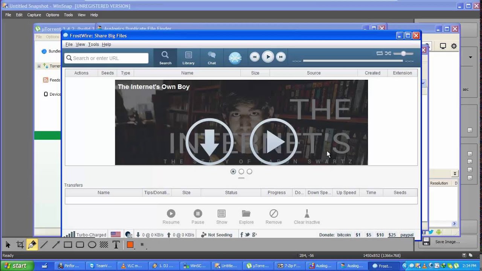Image resolution: width=482 pixels, height=271 pixels.
Task: Open FrostWire Tools menu
Action: (x=93, y=44)
